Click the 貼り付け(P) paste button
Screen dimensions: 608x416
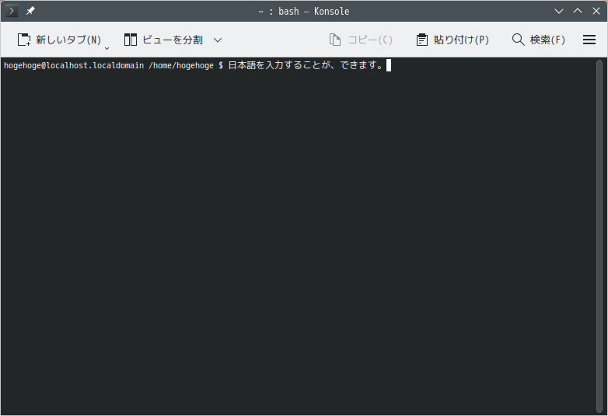coord(453,40)
